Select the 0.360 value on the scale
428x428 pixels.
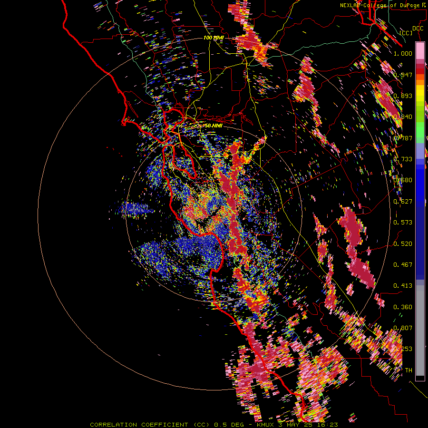click(403, 307)
